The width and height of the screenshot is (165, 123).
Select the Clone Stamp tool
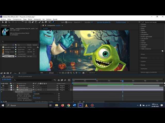tap(43, 22)
